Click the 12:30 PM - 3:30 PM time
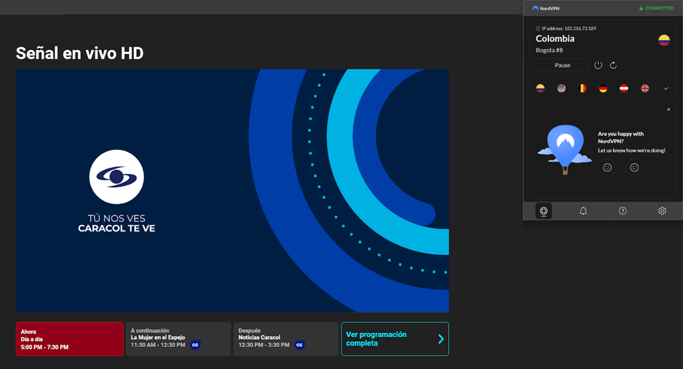 (x=264, y=345)
